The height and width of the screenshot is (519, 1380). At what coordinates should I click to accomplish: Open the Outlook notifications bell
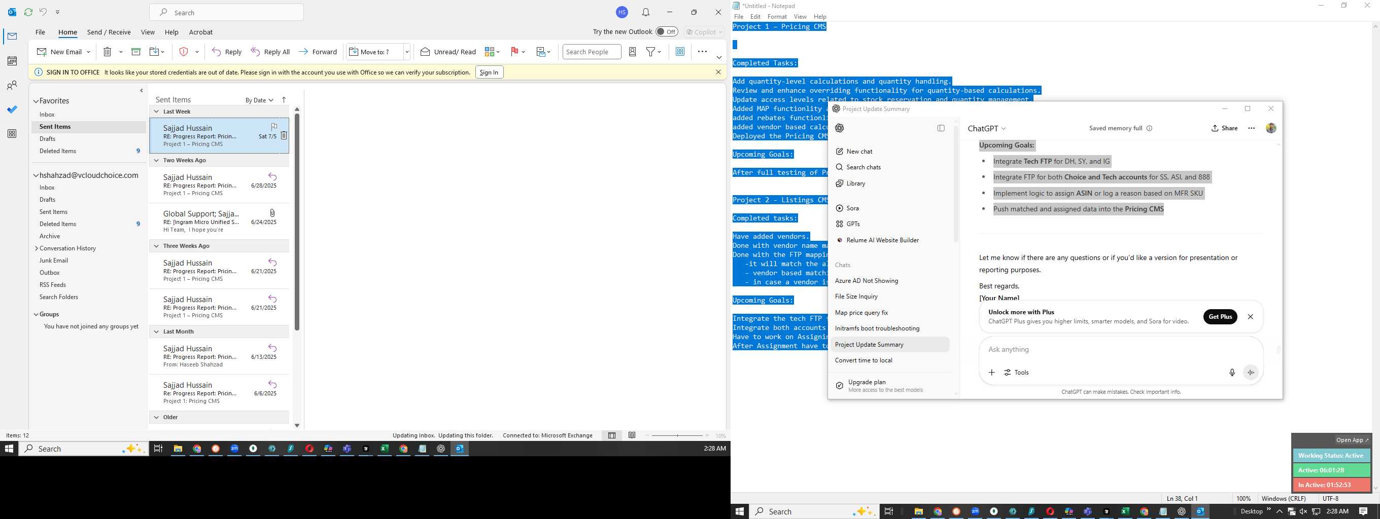[x=646, y=12]
